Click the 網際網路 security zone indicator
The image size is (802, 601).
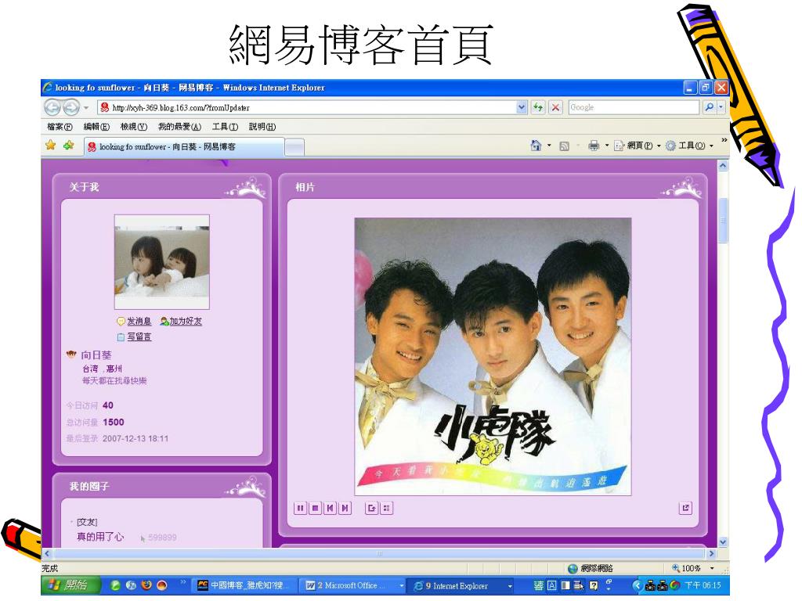tap(590, 568)
